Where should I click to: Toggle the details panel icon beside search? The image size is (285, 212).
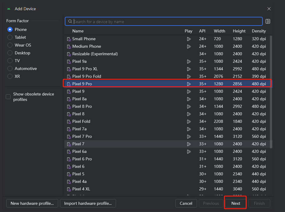point(268,21)
